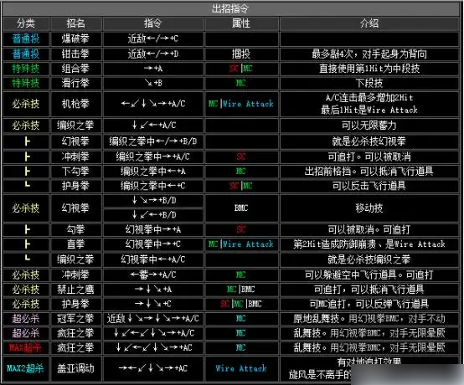
Task: Click the 属性 column header
Action: coord(241,23)
